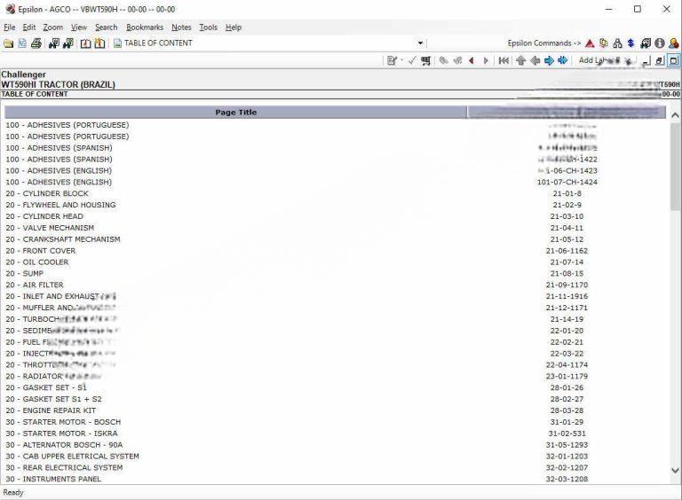The image size is (682, 500).
Task: Open the Tools menu
Action: [x=209, y=27]
